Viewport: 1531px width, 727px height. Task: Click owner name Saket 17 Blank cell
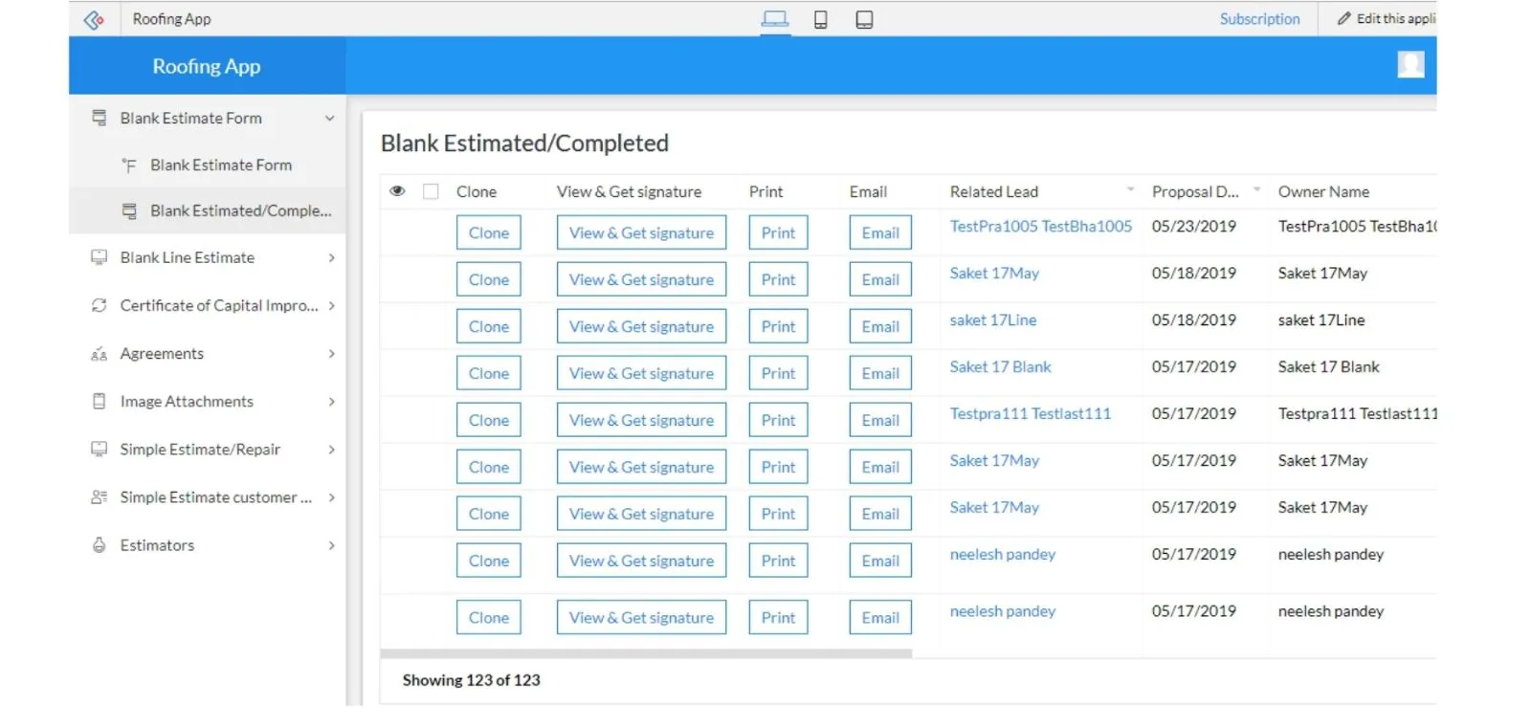point(1328,367)
